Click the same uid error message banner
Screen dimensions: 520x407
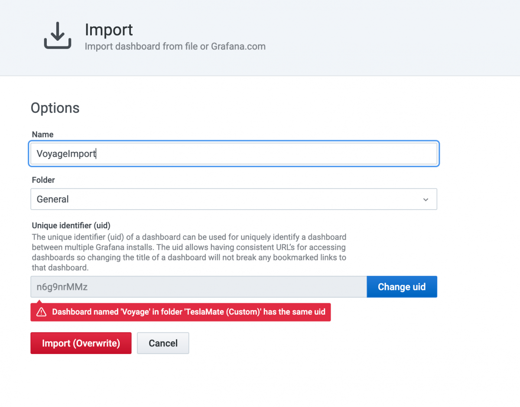click(181, 312)
